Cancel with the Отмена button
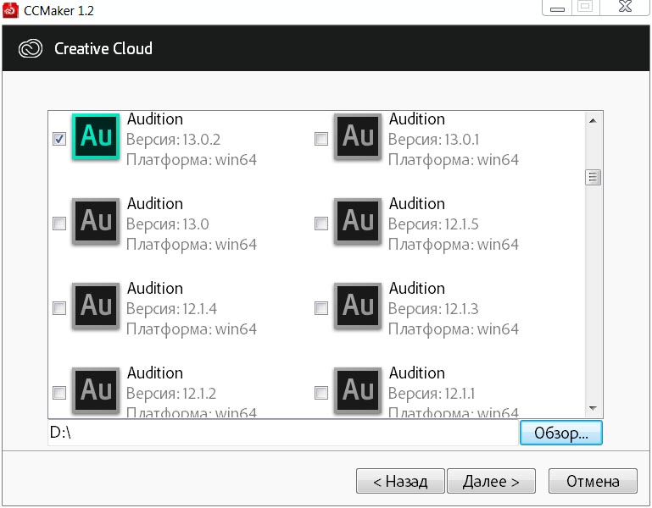Viewport: 652px width, 508px height. point(593,481)
